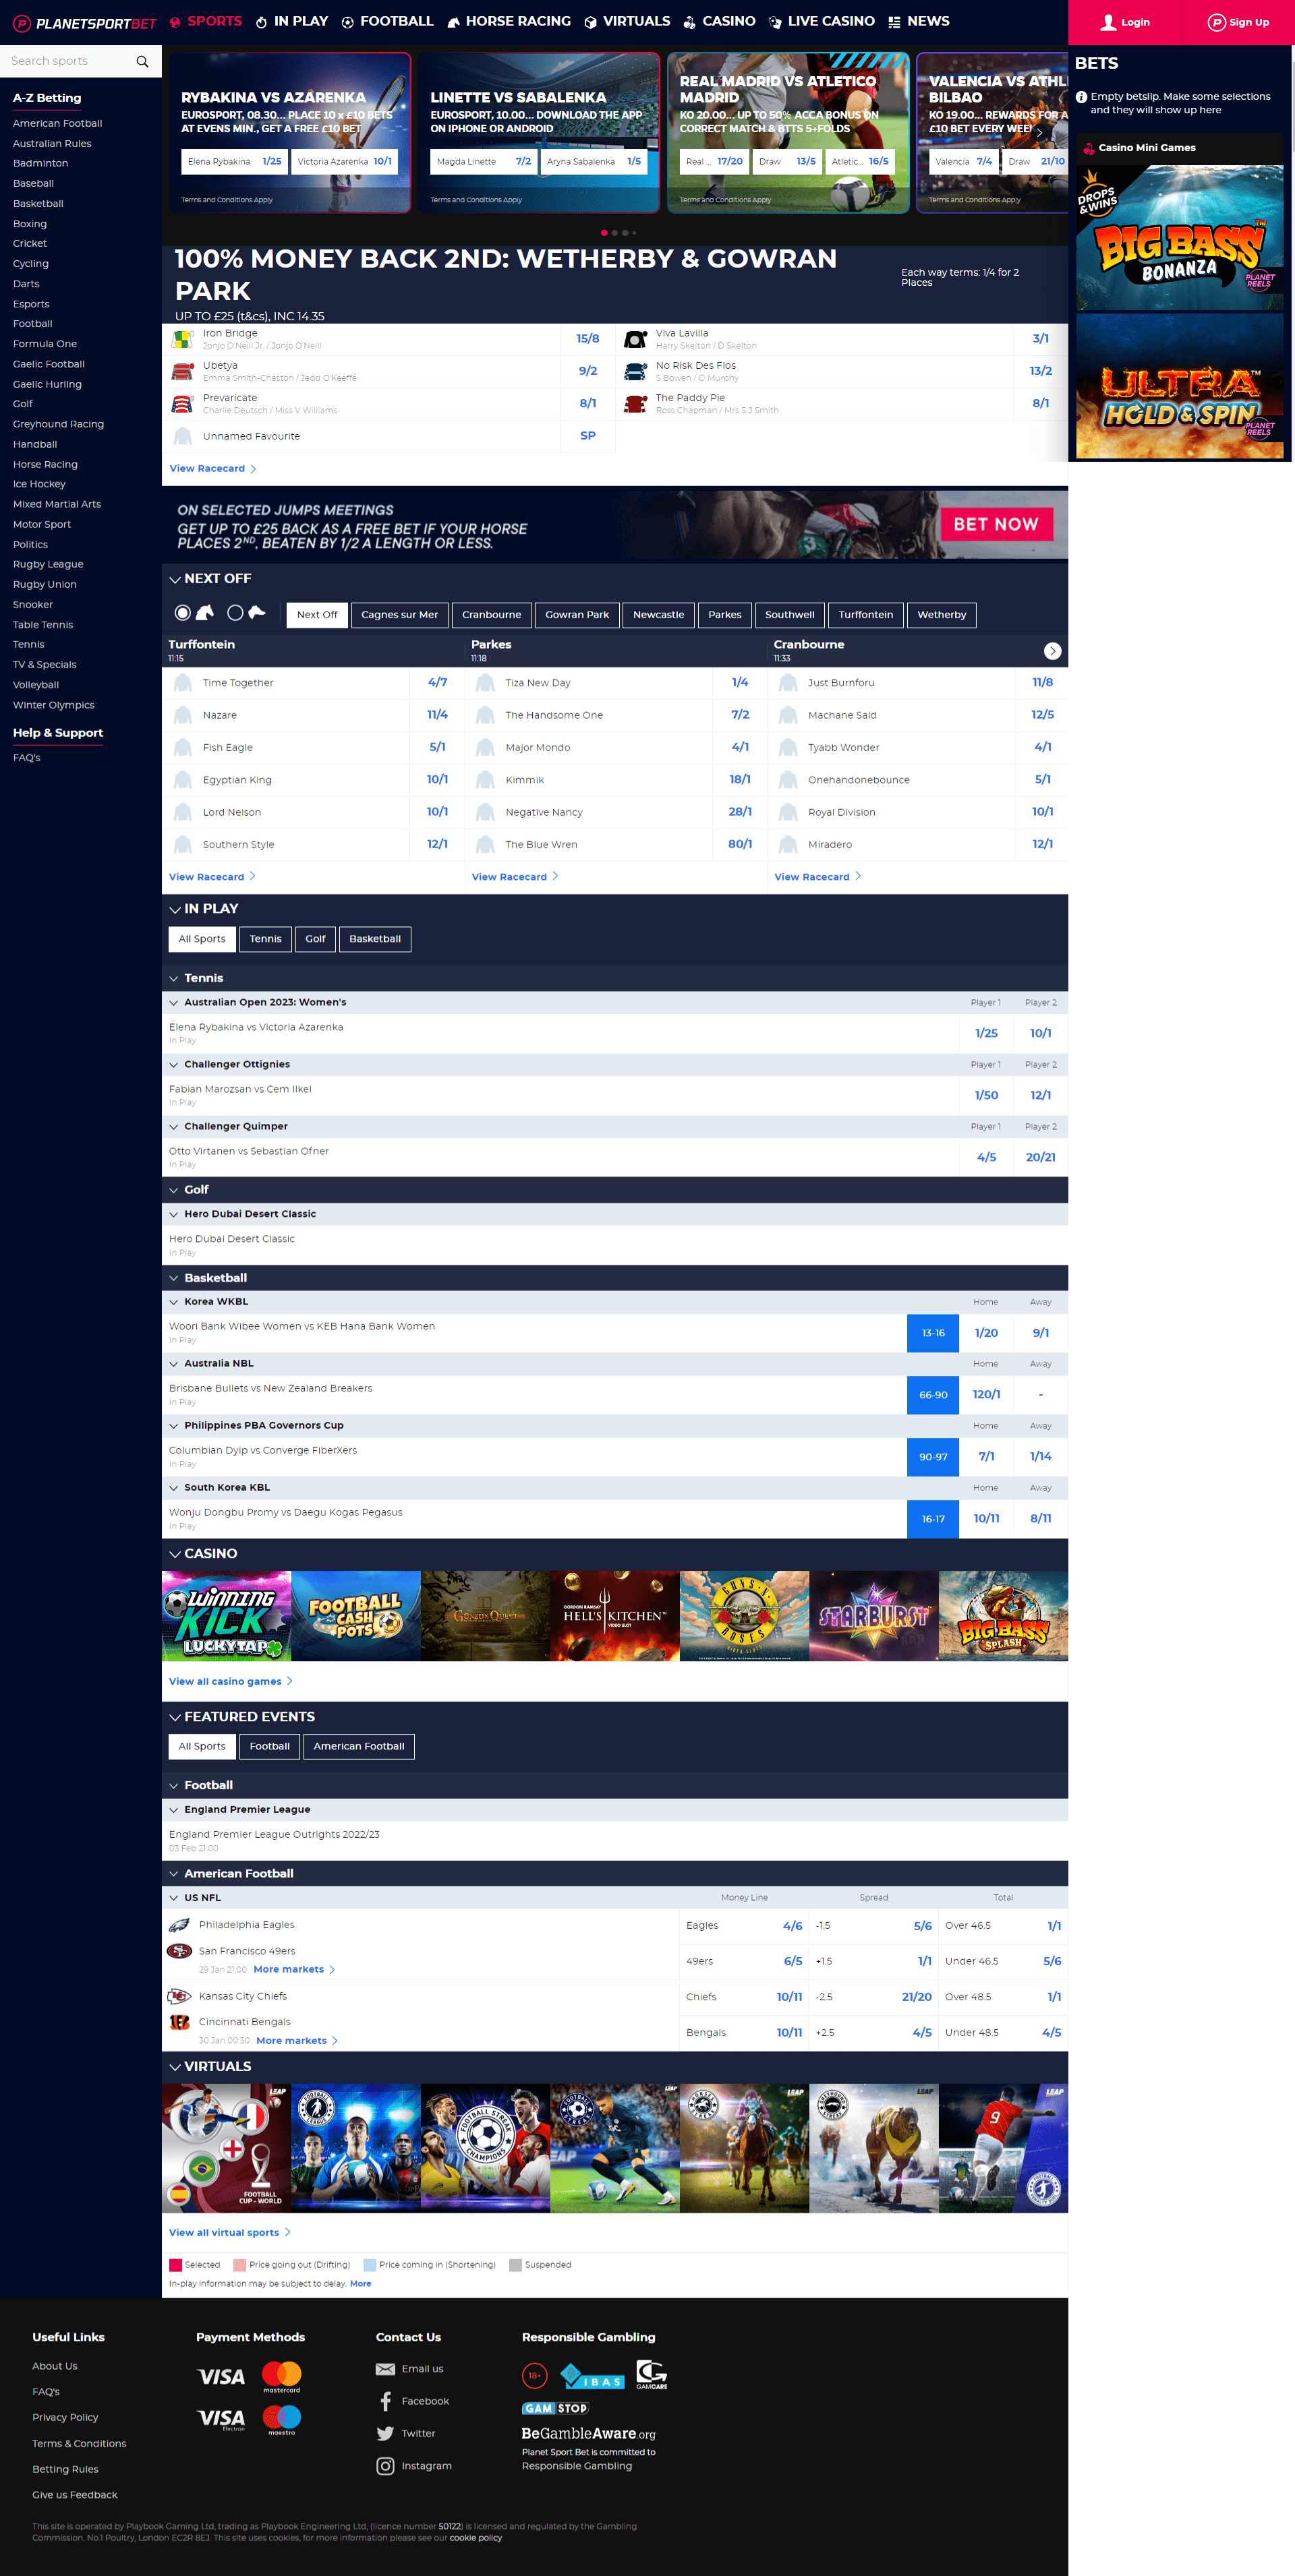Image resolution: width=1295 pixels, height=2576 pixels.
Task: Click The Paddy Pie silks icon
Action: pos(635,404)
